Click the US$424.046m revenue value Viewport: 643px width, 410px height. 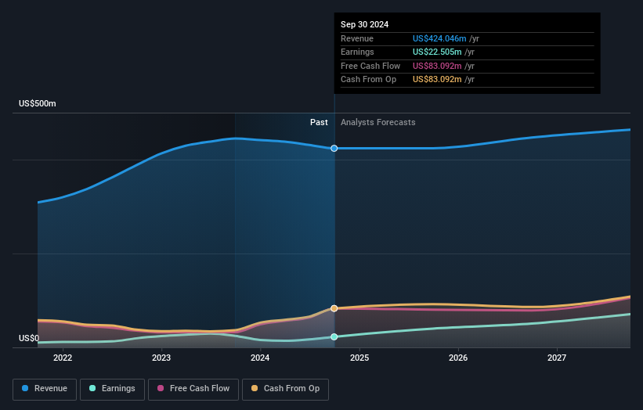click(439, 38)
